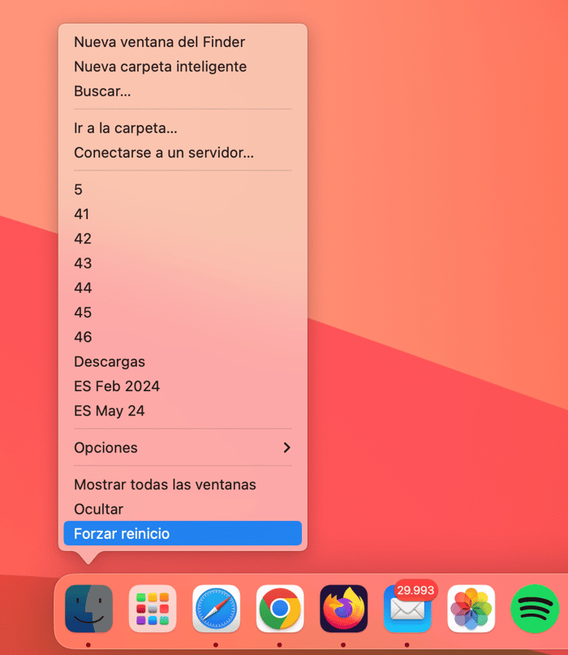Choose Nueva ventana del Finder
Viewport: 568px width, 655px height.
(x=183, y=42)
